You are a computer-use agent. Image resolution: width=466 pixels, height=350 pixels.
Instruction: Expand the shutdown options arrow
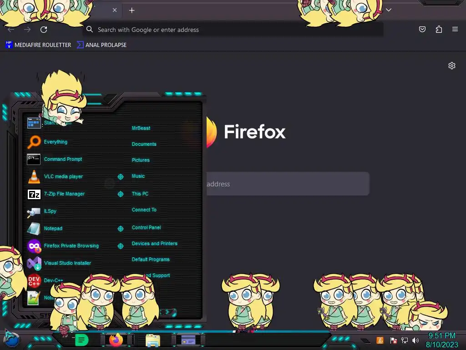pyautogui.click(x=169, y=312)
